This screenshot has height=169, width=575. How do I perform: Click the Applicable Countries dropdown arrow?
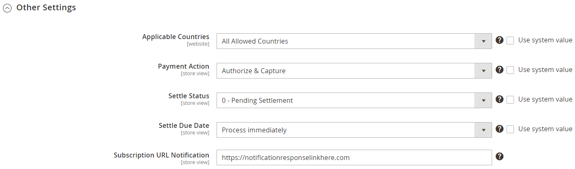click(x=483, y=41)
